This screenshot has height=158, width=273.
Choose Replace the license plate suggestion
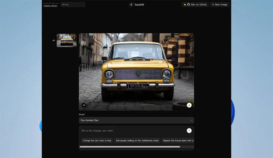coord(178,140)
